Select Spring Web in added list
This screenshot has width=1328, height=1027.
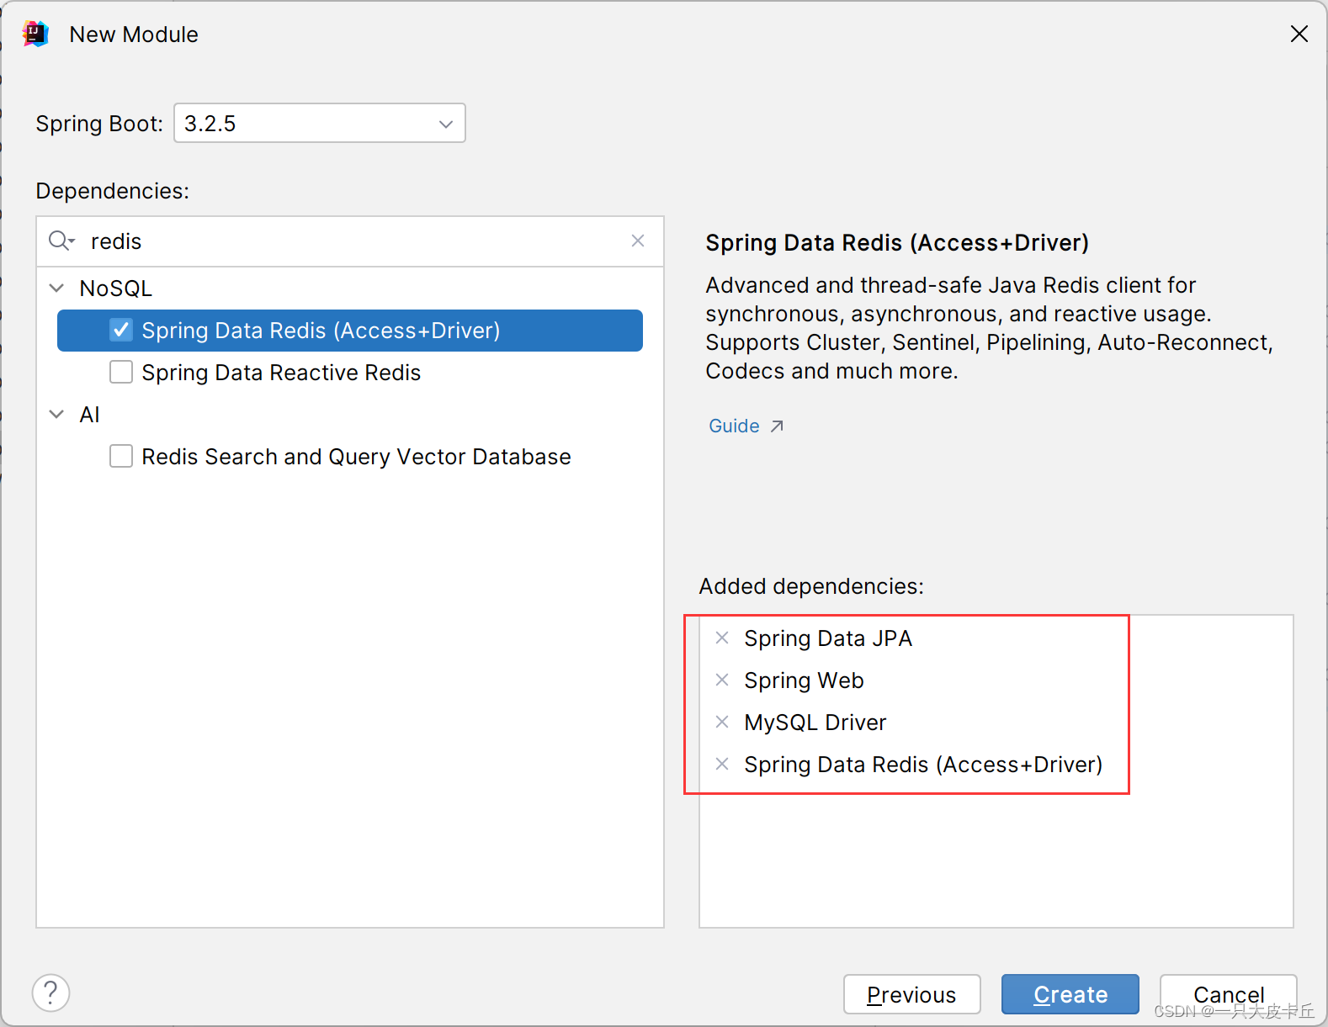(804, 680)
